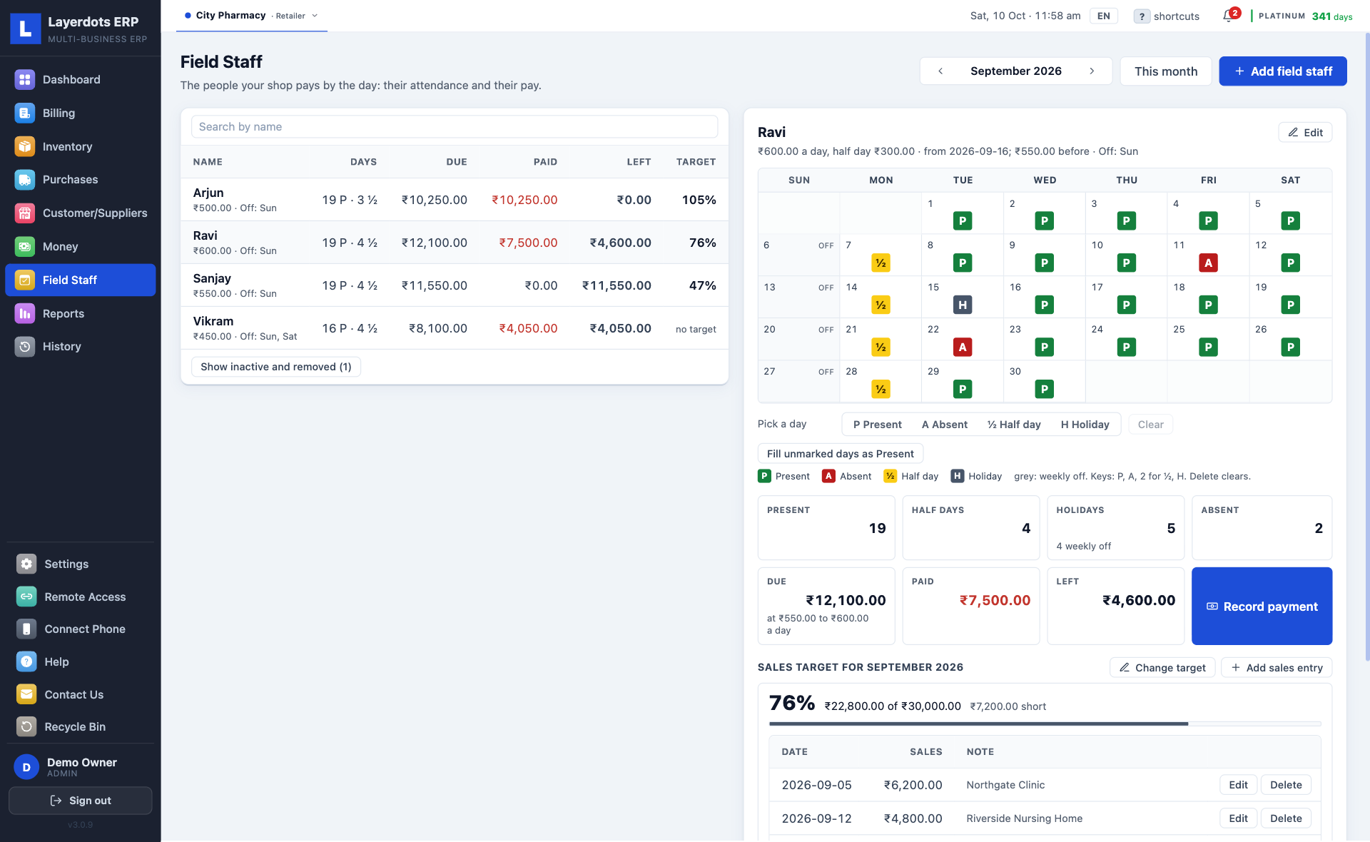Go to previous month chevron
Viewport: 1370px width, 842px height.
click(x=940, y=71)
